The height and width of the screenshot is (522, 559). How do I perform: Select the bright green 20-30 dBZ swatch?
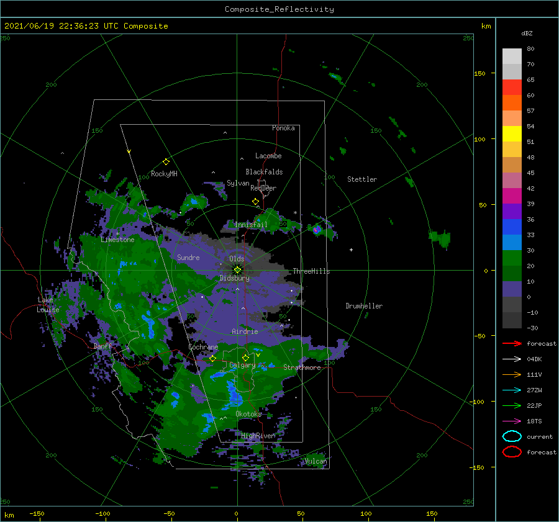[x=512, y=258]
